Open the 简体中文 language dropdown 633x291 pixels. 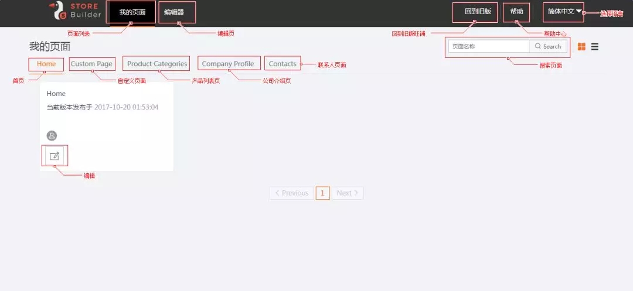pyautogui.click(x=564, y=12)
